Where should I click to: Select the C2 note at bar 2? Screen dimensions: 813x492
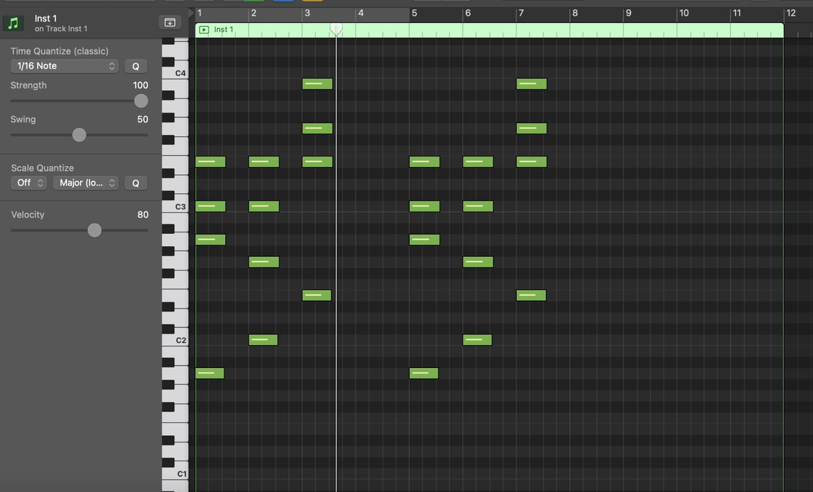coord(263,340)
